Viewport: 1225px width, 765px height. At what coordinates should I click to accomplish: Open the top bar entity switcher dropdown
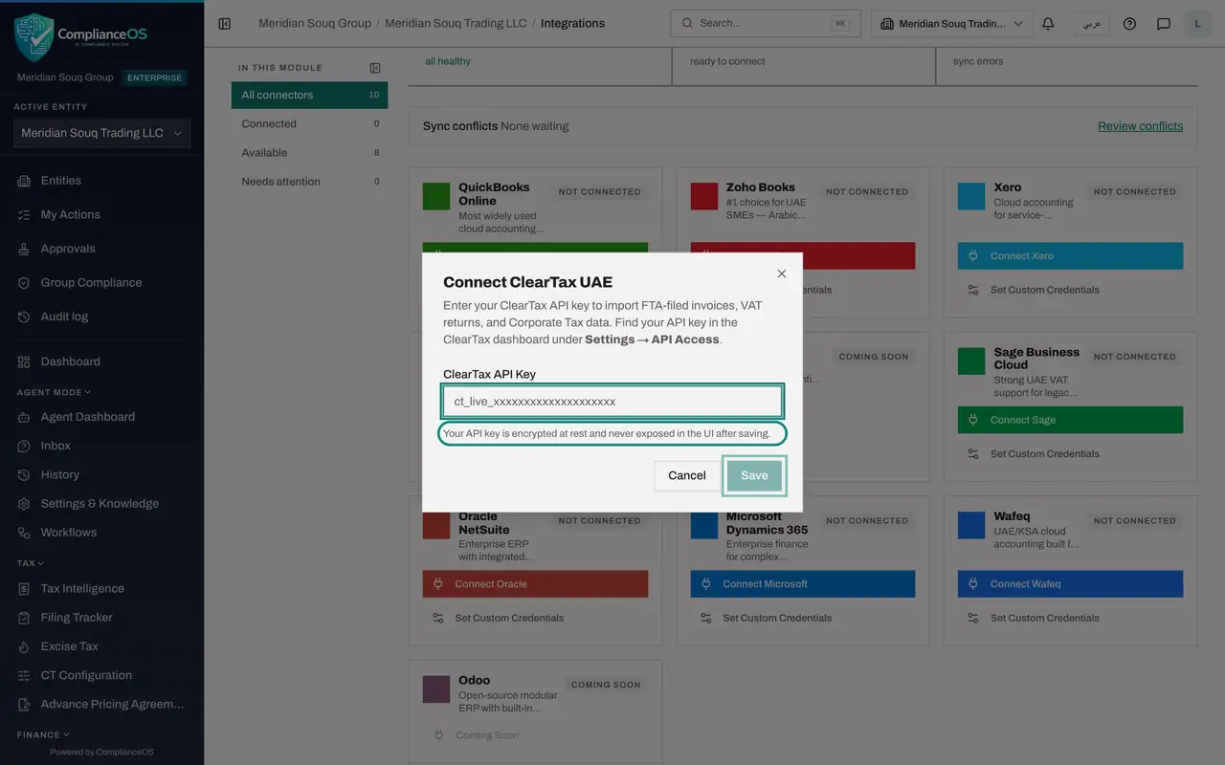pyautogui.click(x=952, y=23)
